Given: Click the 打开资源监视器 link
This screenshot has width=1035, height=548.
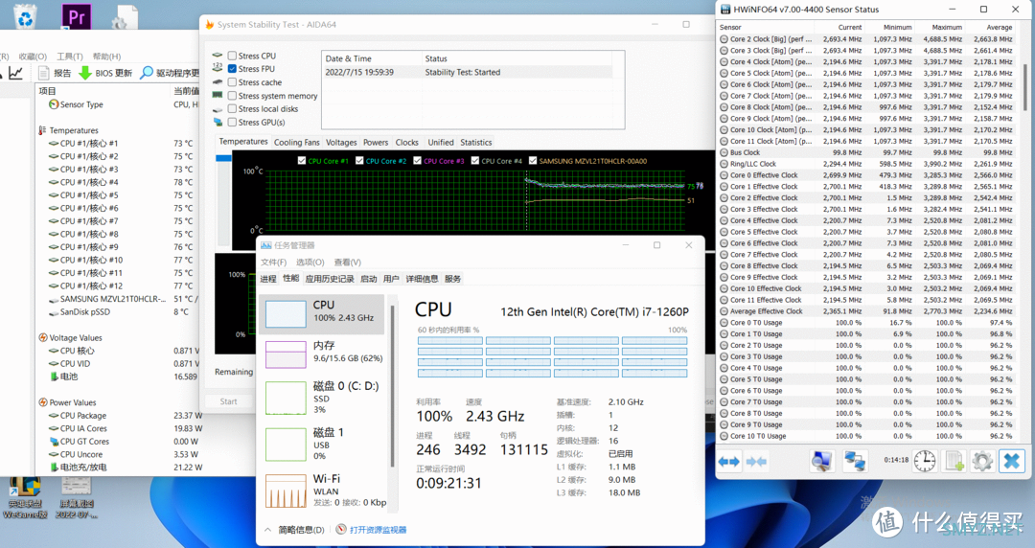Looking at the screenshot, I should pos(379,530).
